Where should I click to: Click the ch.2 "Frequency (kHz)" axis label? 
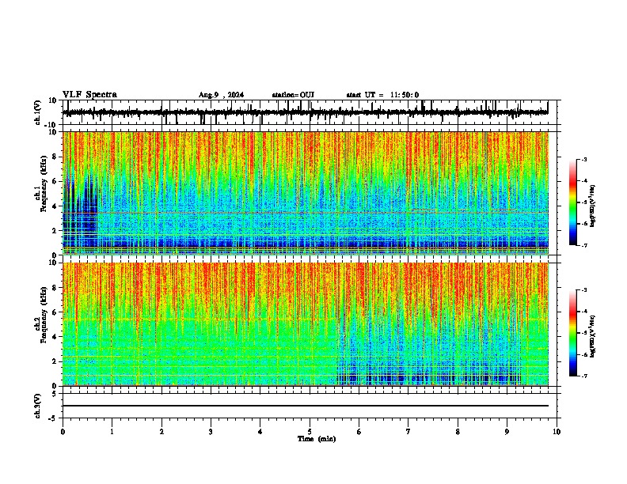44,315
